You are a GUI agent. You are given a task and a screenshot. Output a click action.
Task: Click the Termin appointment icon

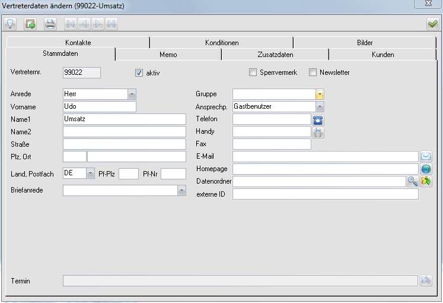[426, 280]
